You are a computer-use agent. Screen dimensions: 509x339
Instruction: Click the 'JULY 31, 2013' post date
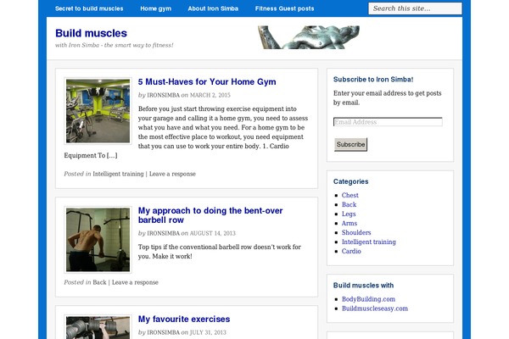(208, 332)
